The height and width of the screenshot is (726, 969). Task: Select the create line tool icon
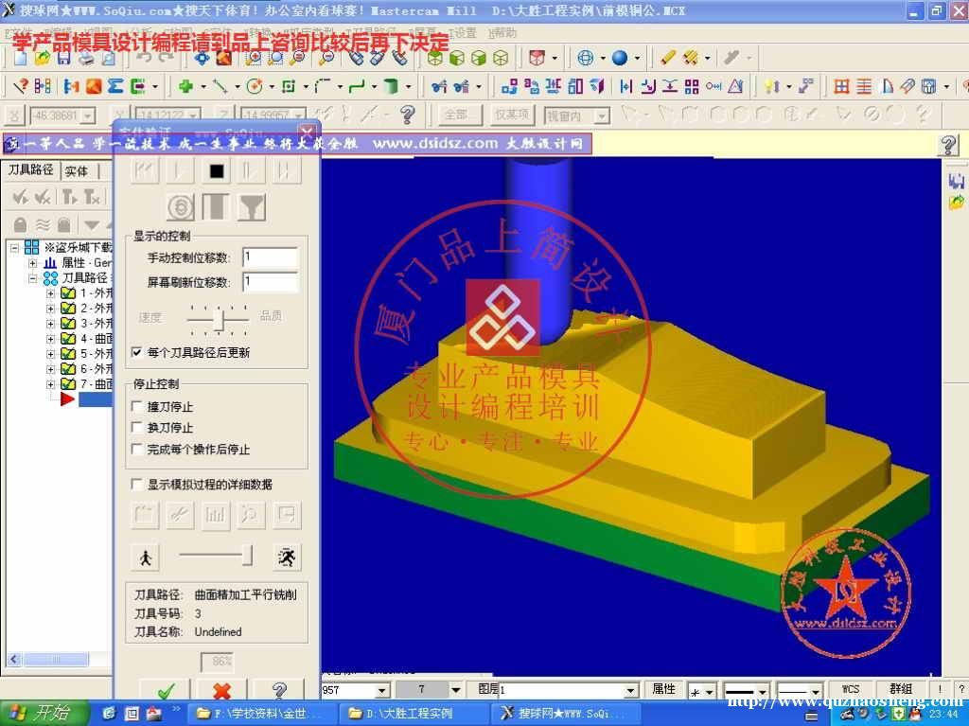click(220, 86)
